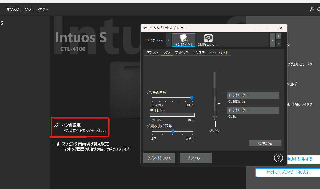The height and width of the screenshot is (189, 320).
Task: Open ペンの設定 in Wacom Center
Action: (80, 128)
